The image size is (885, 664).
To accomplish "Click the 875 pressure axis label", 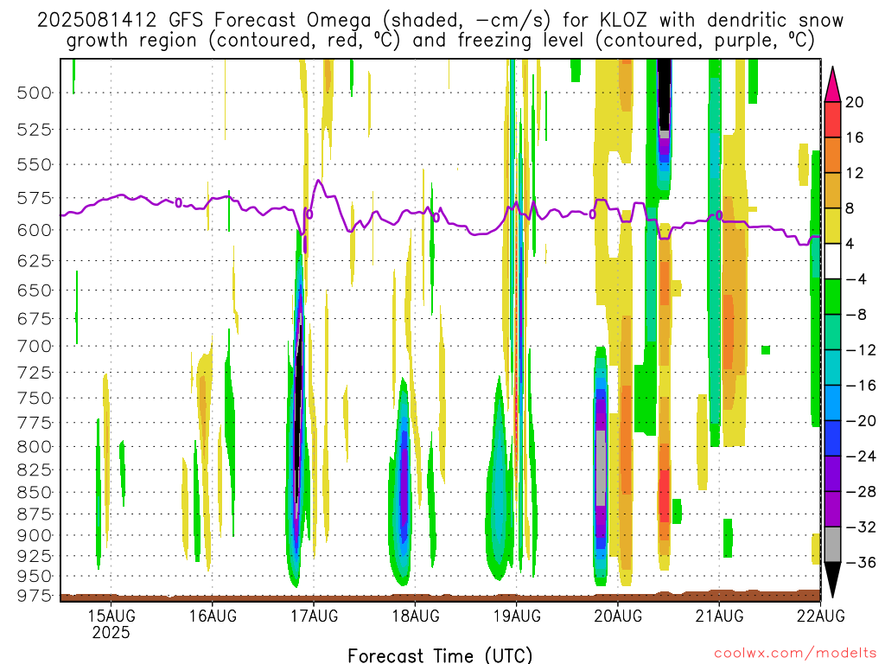I will [x=35, y=514].
